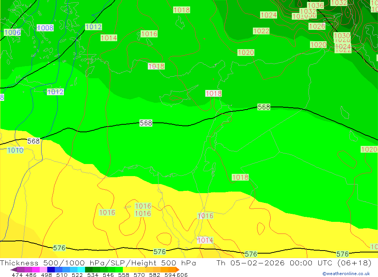Viewport: 378px width, 277px height.
Task: Click the orange arrow at legend end
Action: pos(178,269)
